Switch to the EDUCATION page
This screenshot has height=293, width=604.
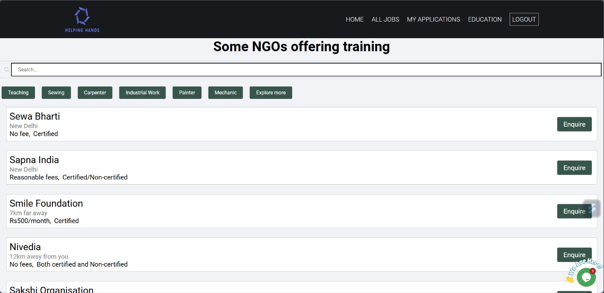coord(485,19)
